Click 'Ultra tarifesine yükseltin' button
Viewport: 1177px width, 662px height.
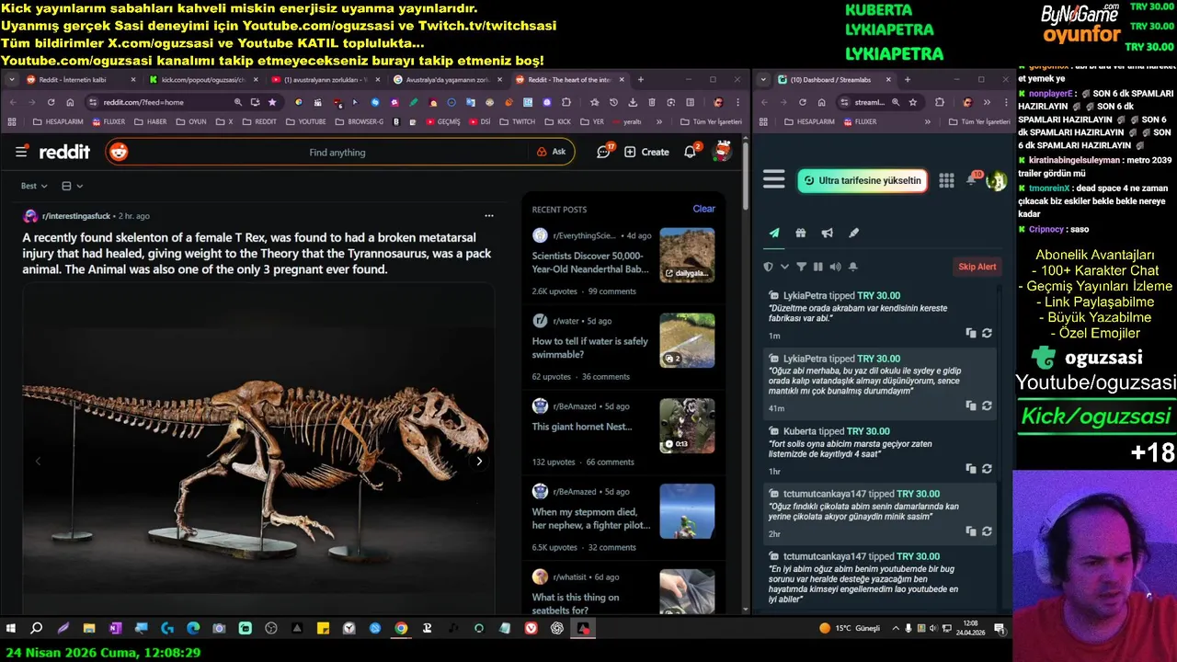(862, 180)
